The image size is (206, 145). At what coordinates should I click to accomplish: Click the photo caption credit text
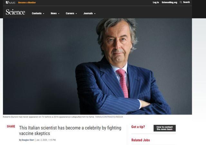(109, 117)
